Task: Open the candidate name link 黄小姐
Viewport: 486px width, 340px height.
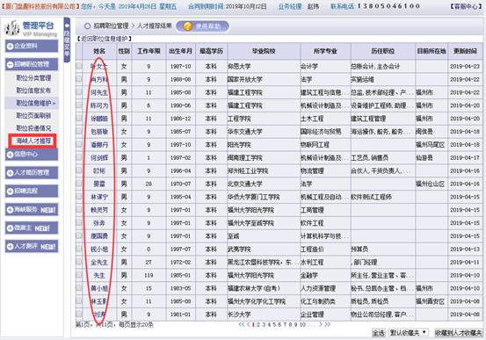Action: tap(99, 288)
